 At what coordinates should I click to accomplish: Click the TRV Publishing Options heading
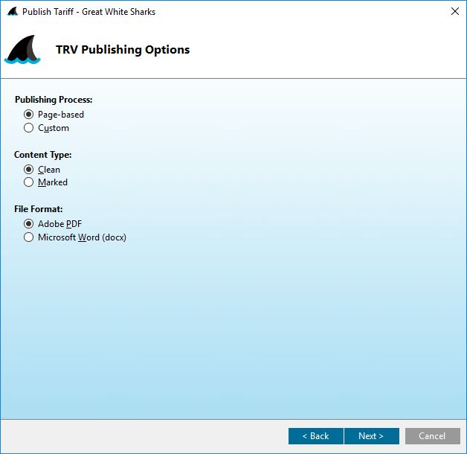tap(123, 50)
